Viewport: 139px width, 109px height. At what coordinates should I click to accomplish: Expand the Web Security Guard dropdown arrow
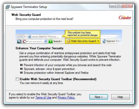(99, 41)
